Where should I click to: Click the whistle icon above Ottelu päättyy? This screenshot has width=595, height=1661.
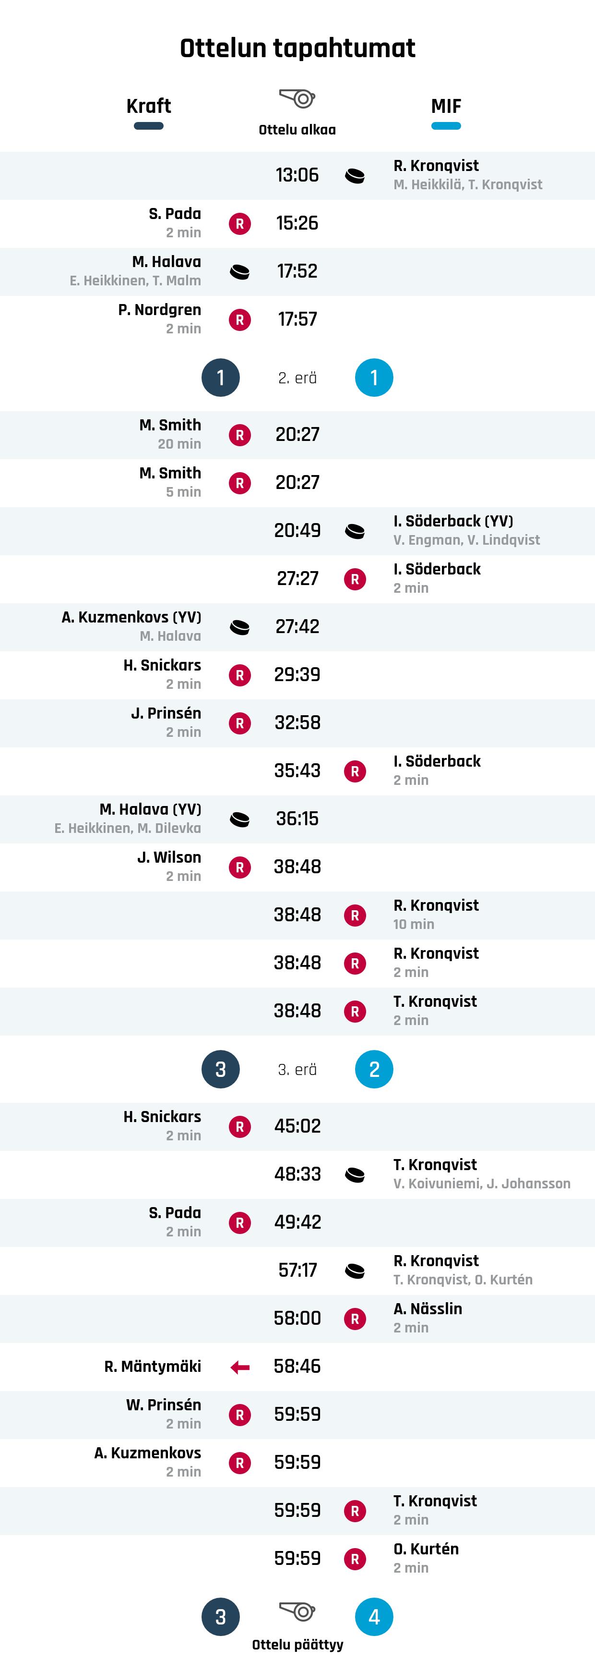(297, 1612)
